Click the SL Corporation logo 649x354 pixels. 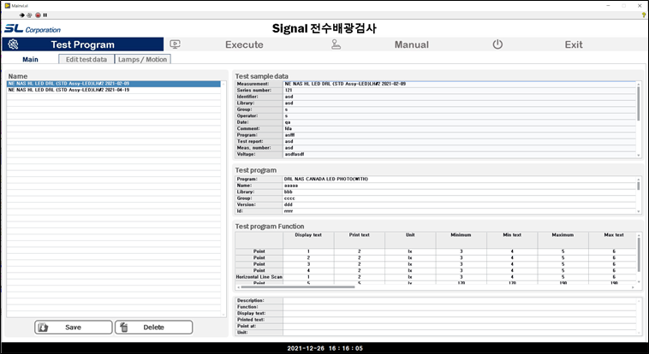(x=33, y=28)
